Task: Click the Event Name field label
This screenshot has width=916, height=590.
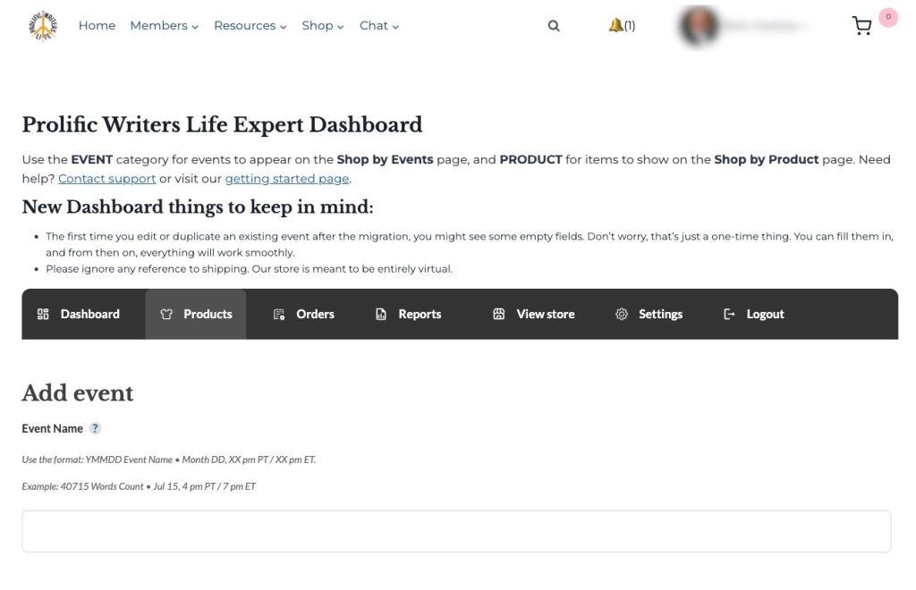Action: coord(53,428)
